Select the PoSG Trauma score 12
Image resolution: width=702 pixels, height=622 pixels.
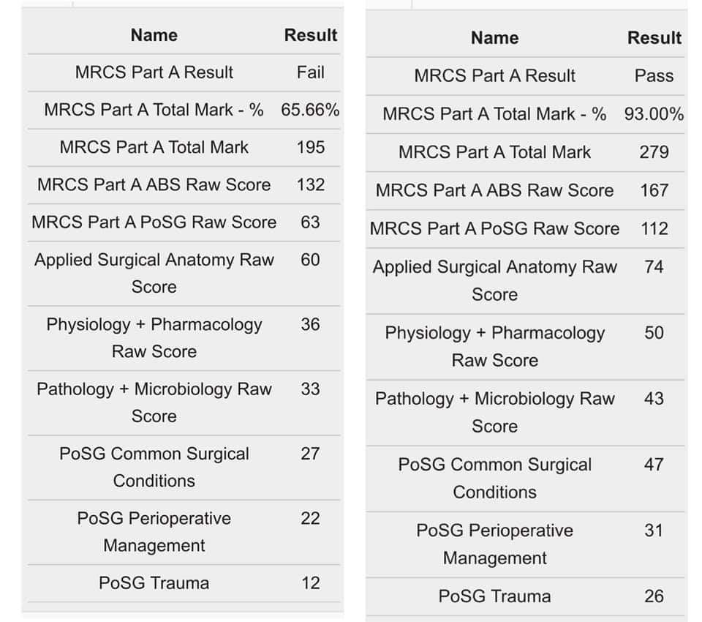click(310, 583)
